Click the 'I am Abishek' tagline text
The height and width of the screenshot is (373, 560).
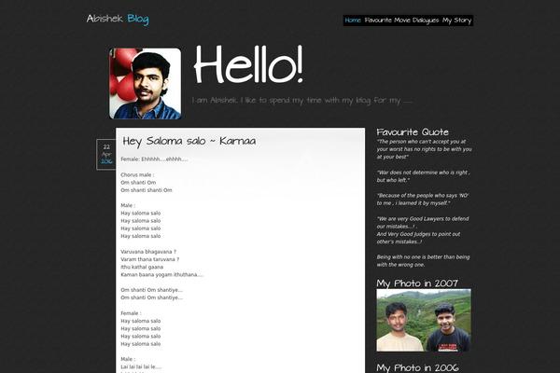pyautogui.click(x=302, y=101)
